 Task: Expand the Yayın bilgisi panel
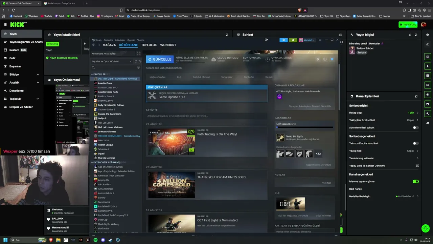416,35
